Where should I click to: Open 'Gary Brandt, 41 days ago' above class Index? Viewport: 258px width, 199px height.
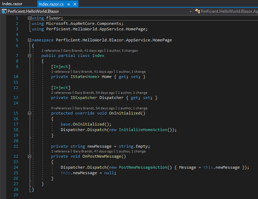pyautogui.click(x=83, y=51)
